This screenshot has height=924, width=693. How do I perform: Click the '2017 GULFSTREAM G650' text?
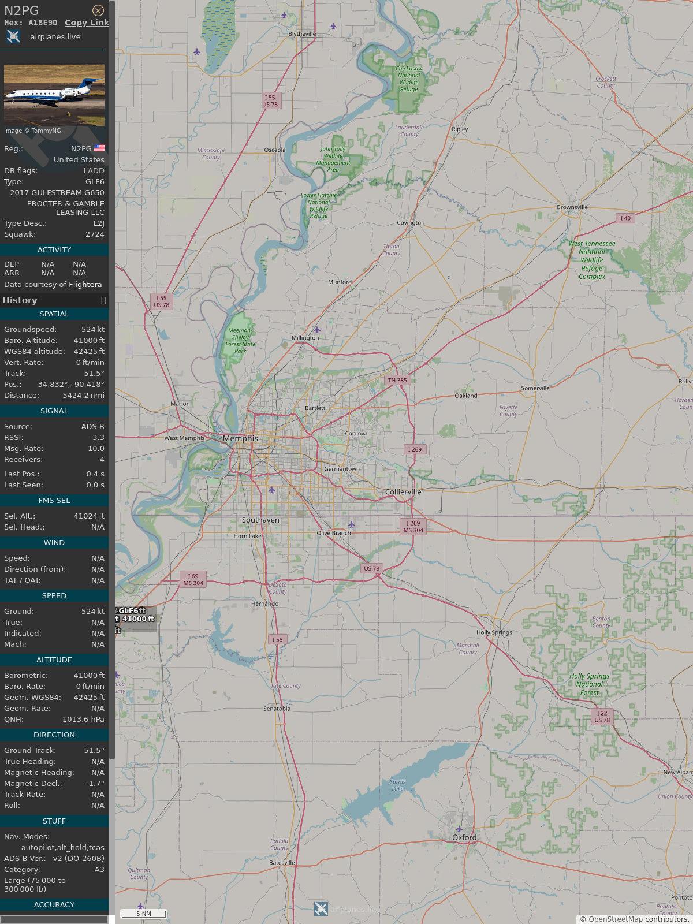pos(57,193)
